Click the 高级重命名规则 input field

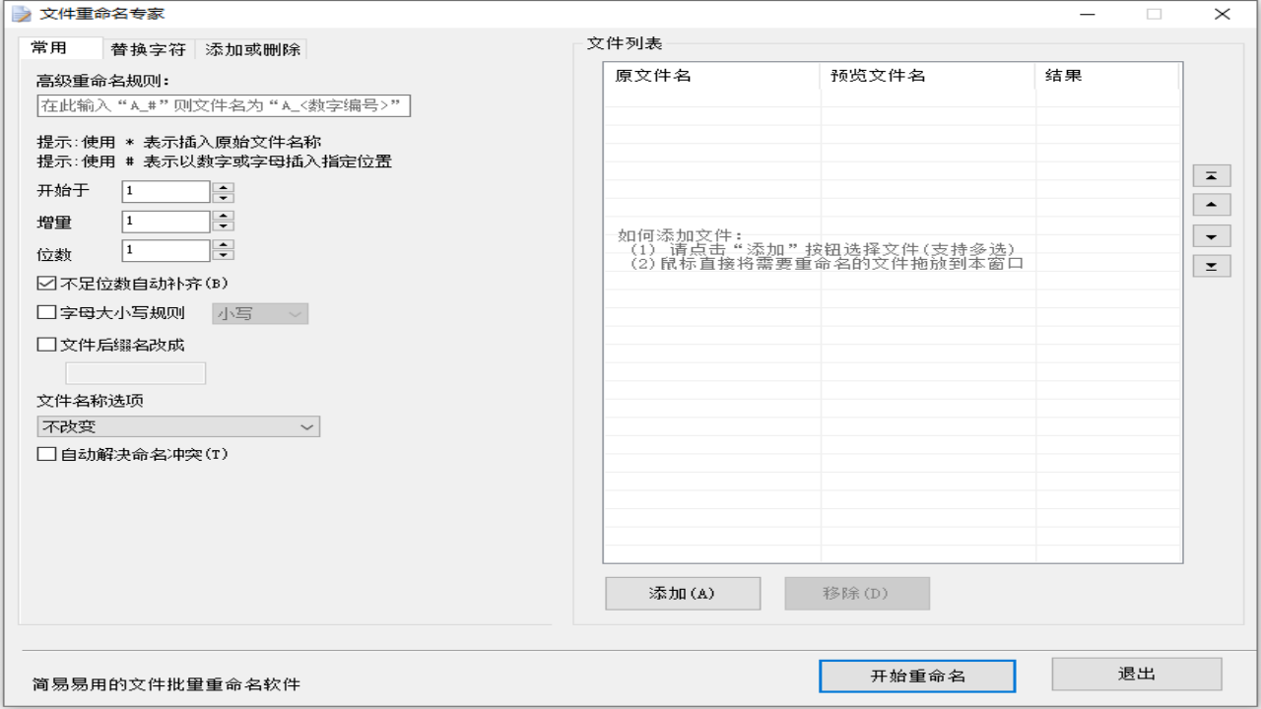[x=224, y=105]
